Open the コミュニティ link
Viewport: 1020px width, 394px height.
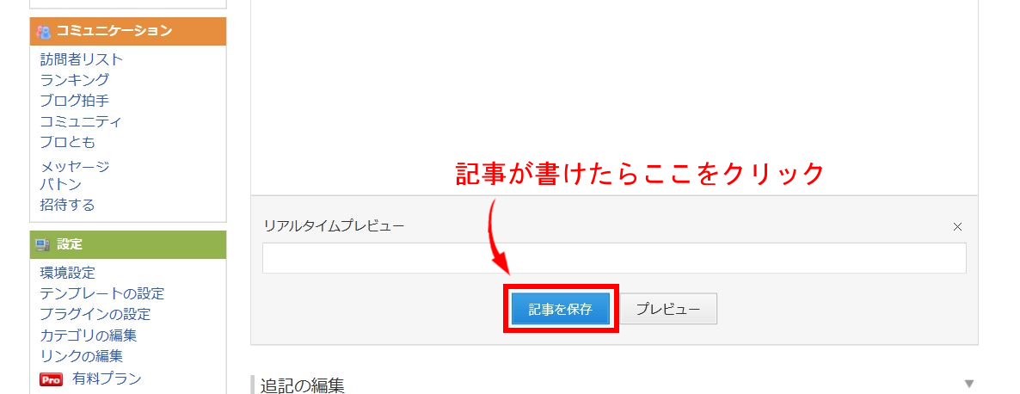click(81, 121)
